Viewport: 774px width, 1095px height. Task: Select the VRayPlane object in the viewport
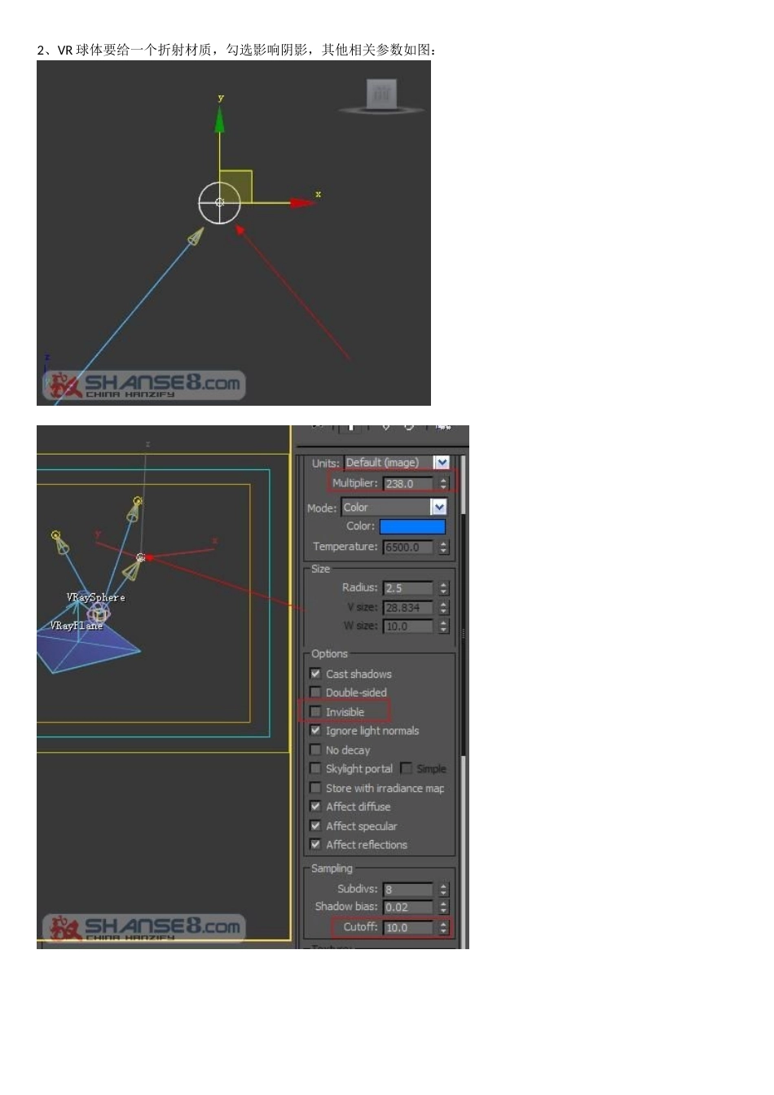(x=77, y=626)
